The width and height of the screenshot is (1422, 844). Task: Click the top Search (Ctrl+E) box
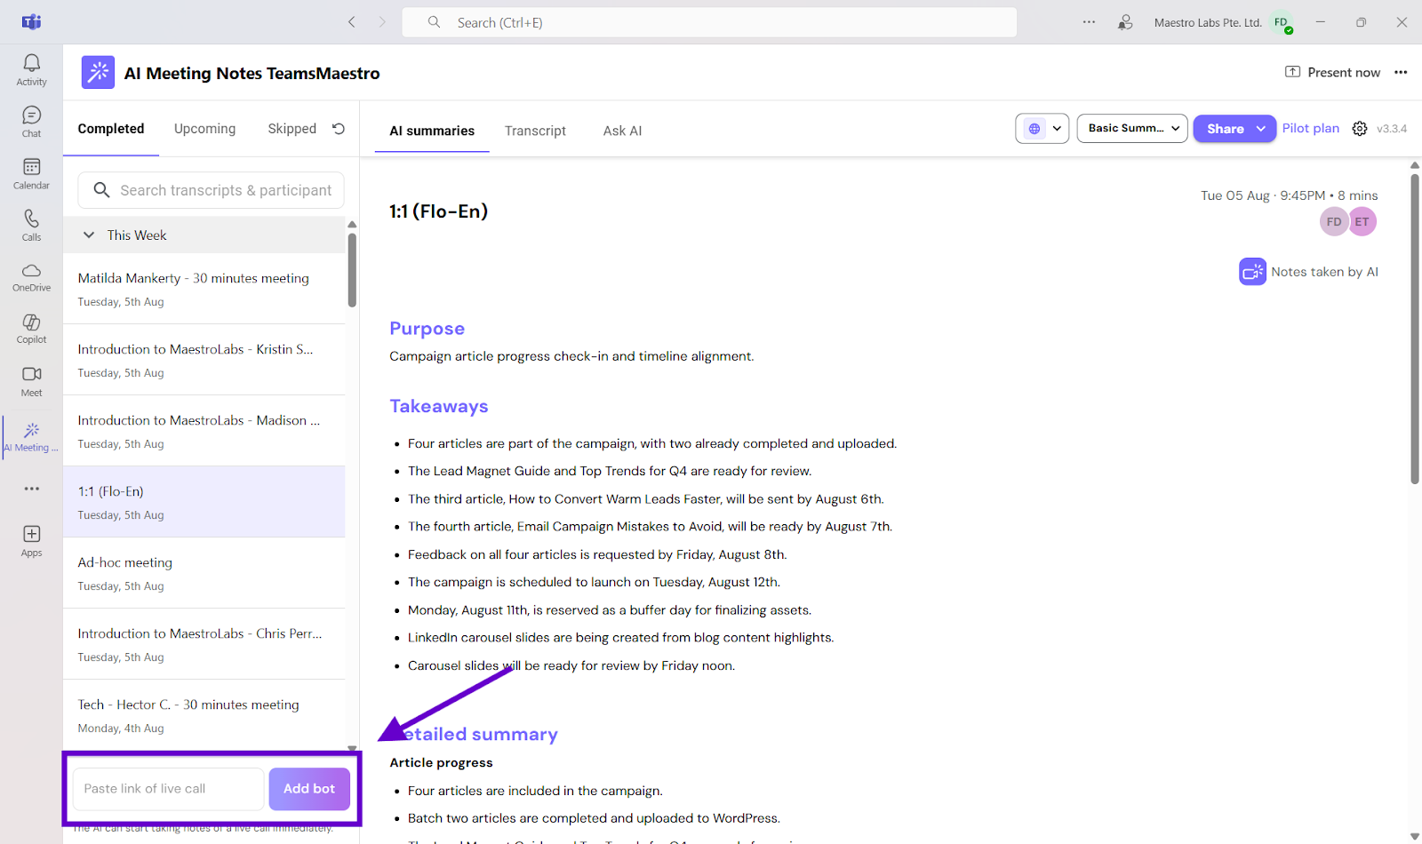coord(709,22)
